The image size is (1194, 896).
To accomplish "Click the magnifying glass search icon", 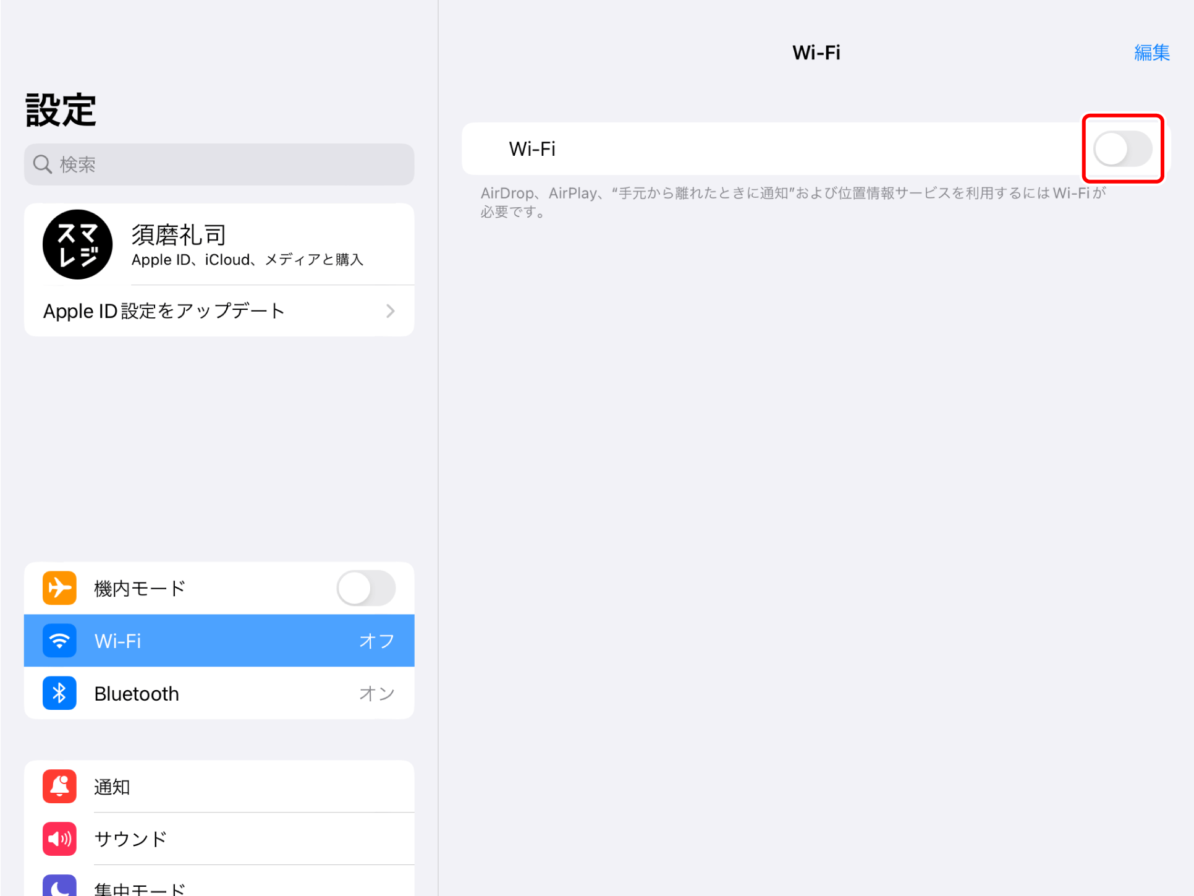I will 43,164.
